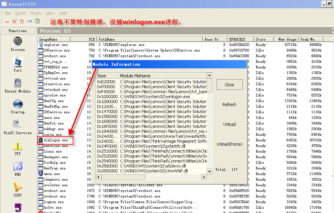334x213 pixels.
Task: Select module row 0xF40000 tvt_bann
Action: click(151, 92)
